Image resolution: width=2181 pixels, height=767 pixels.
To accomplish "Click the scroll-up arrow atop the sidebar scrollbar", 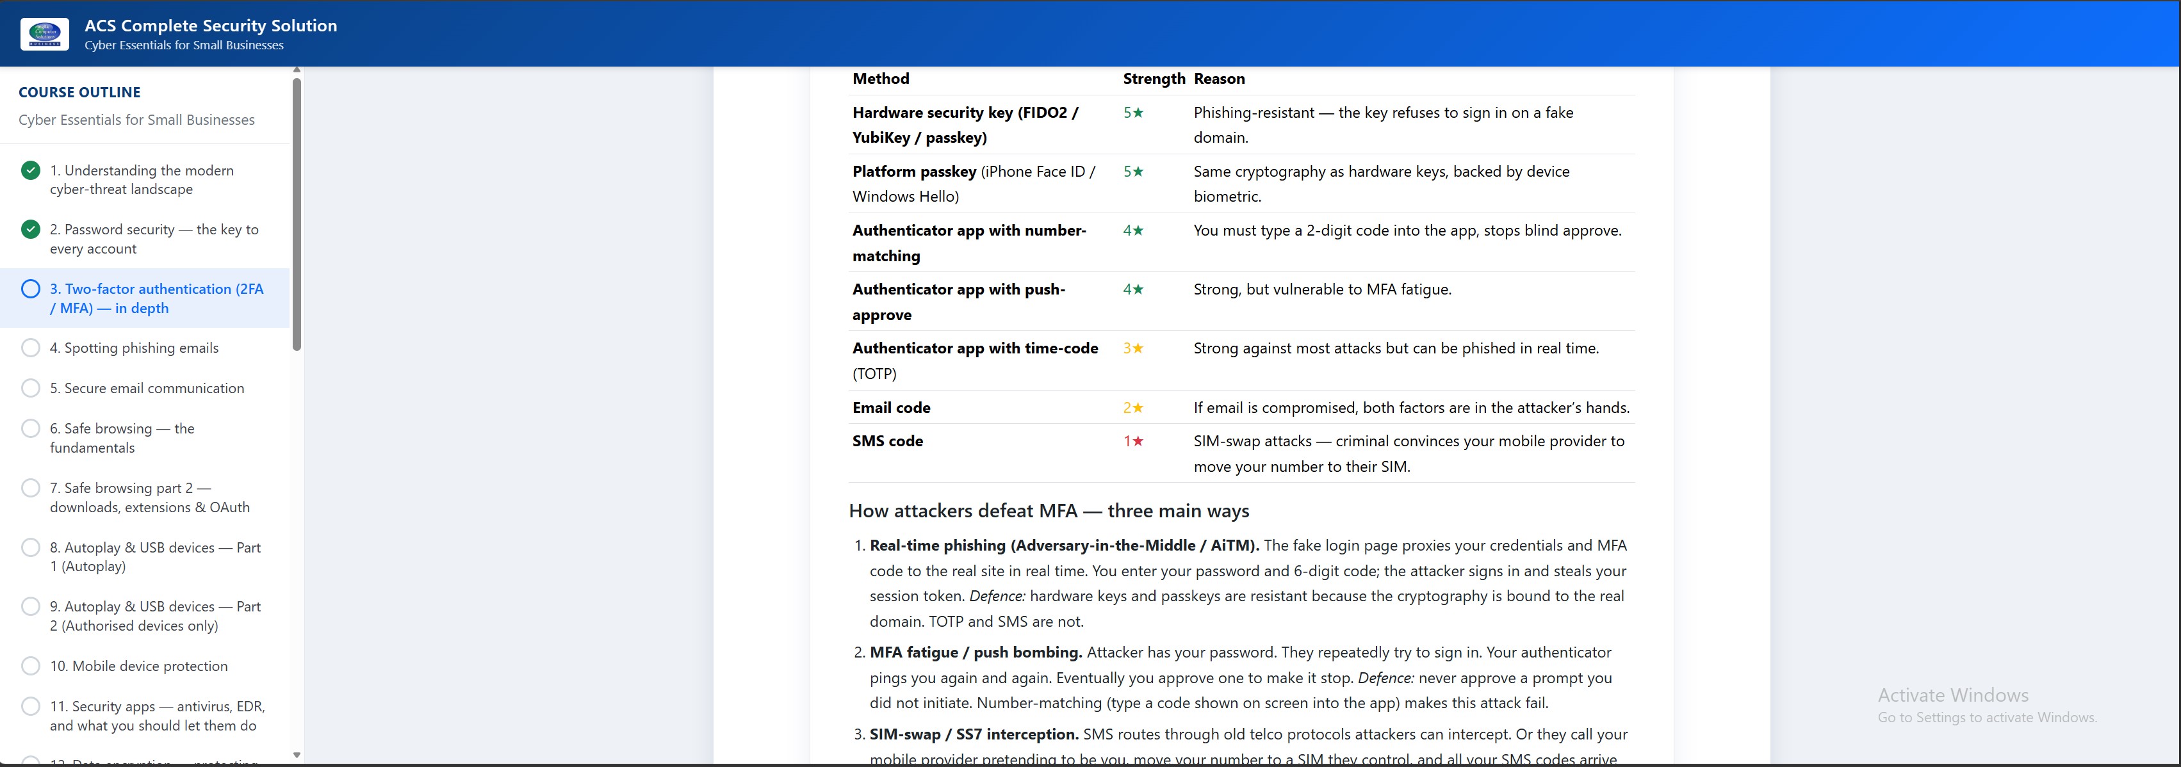I will pyautogui.click(x=297, y=69).
